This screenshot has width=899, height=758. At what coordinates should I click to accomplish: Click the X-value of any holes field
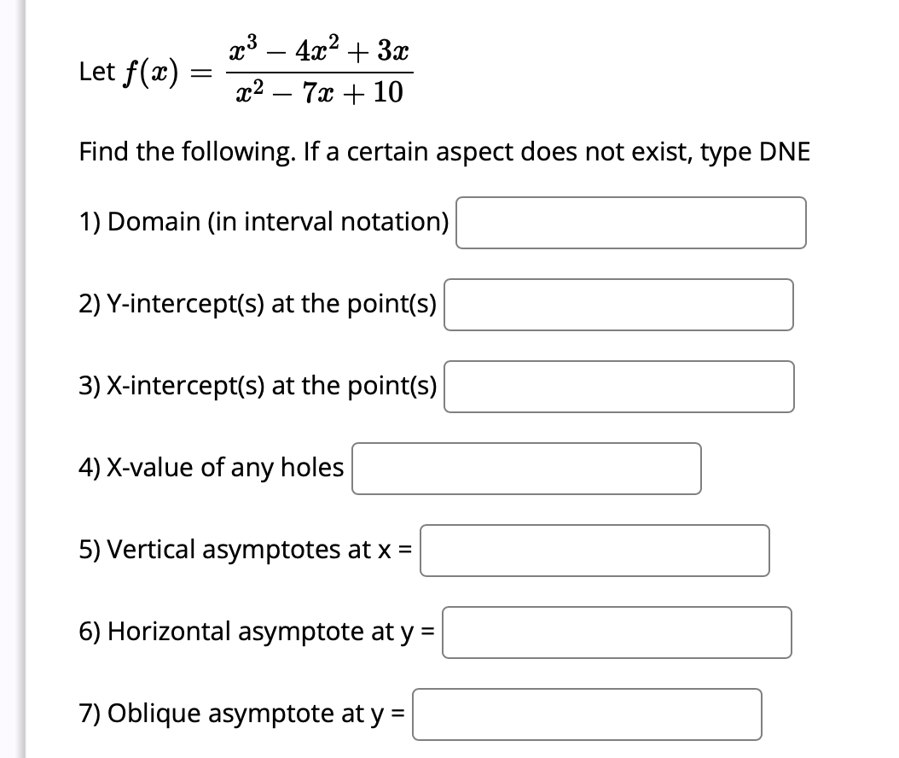[525, 468]
